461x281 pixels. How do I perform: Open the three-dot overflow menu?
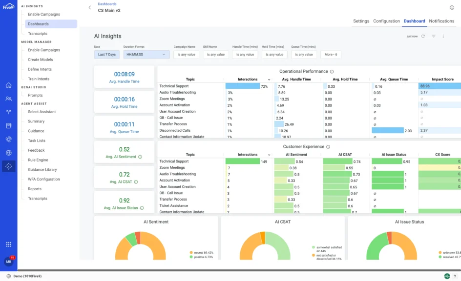tap(443, 36)
